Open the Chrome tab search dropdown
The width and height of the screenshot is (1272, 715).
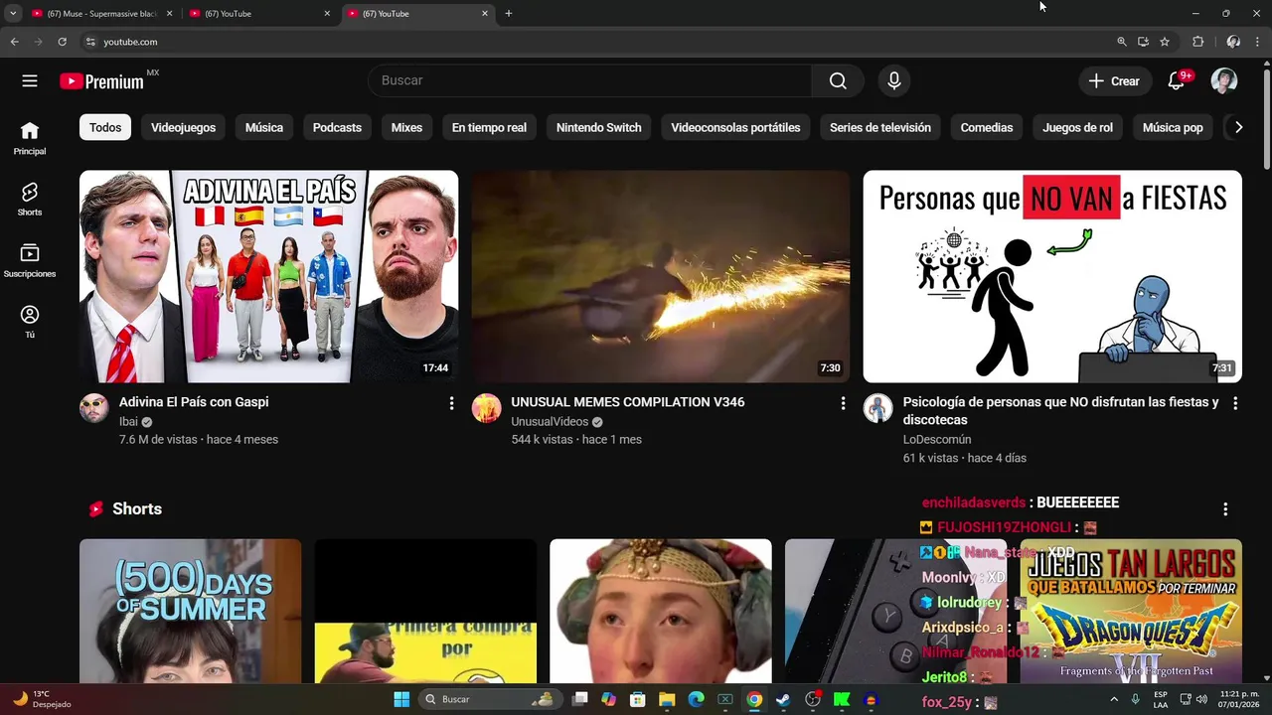tap(13, 14)
